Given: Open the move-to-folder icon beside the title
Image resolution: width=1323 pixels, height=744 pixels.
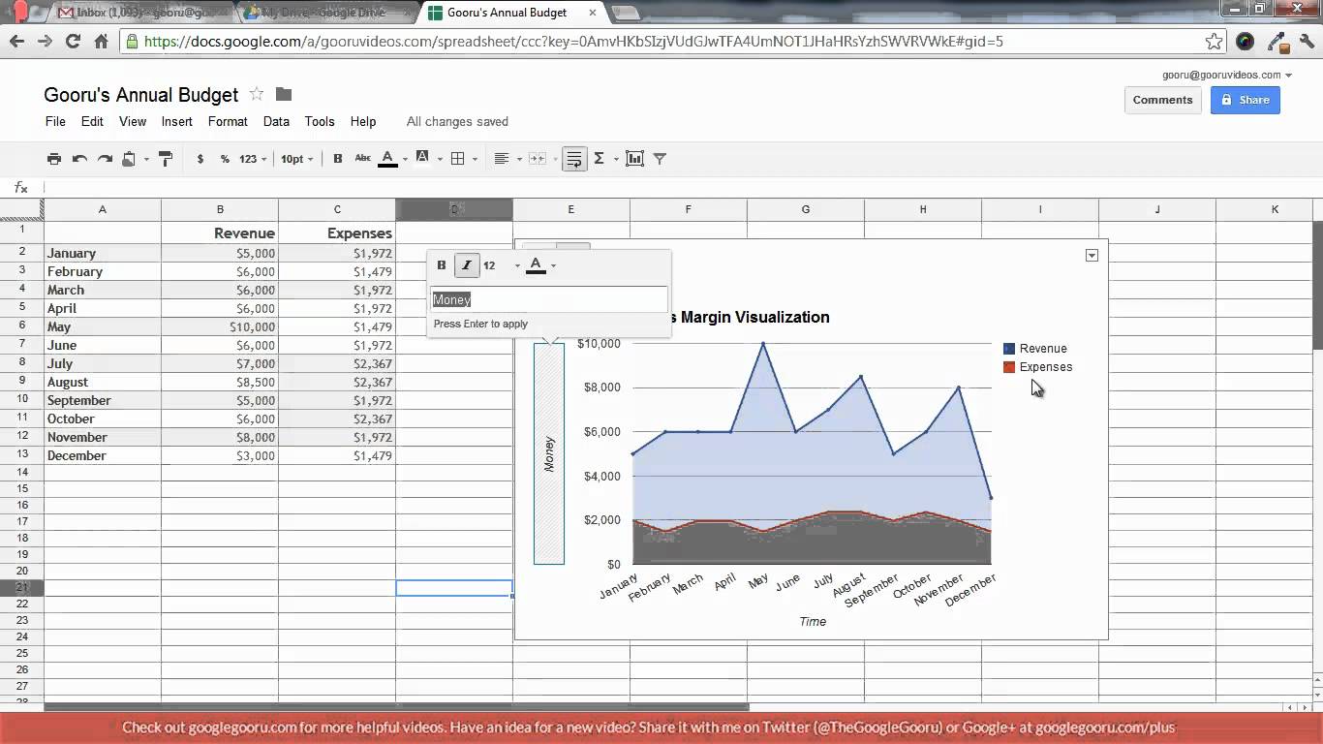Looking at the screenshot, I should [x=284, y=94].
